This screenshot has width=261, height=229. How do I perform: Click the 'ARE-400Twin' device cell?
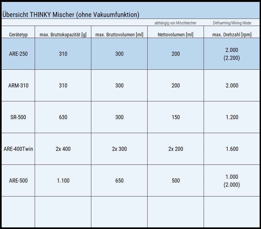tap(18, 149)
